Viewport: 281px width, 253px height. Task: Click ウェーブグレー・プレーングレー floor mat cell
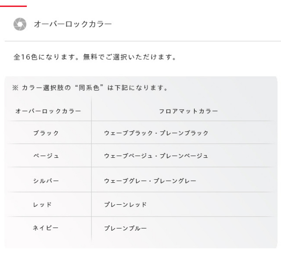pos(150,181)
